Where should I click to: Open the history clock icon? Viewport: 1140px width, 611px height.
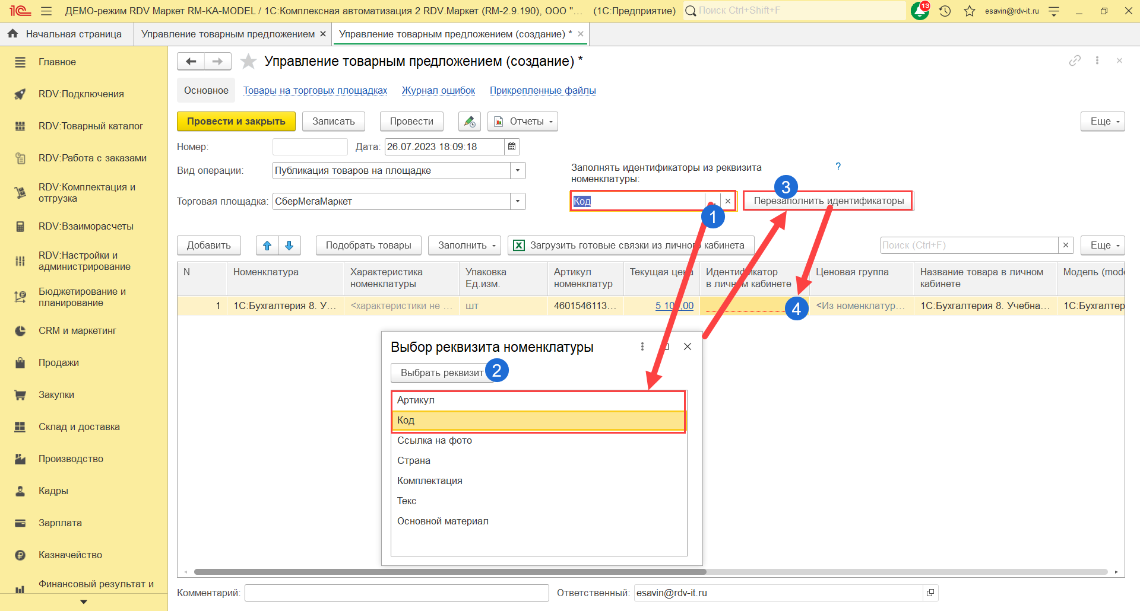(945, 11)
